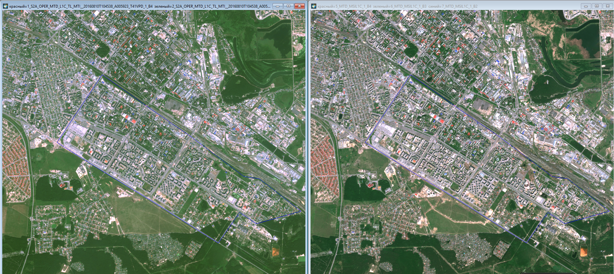Open the left window's globe system-menu icon
The height and width of the screenshot is (274, 614).
5,6
